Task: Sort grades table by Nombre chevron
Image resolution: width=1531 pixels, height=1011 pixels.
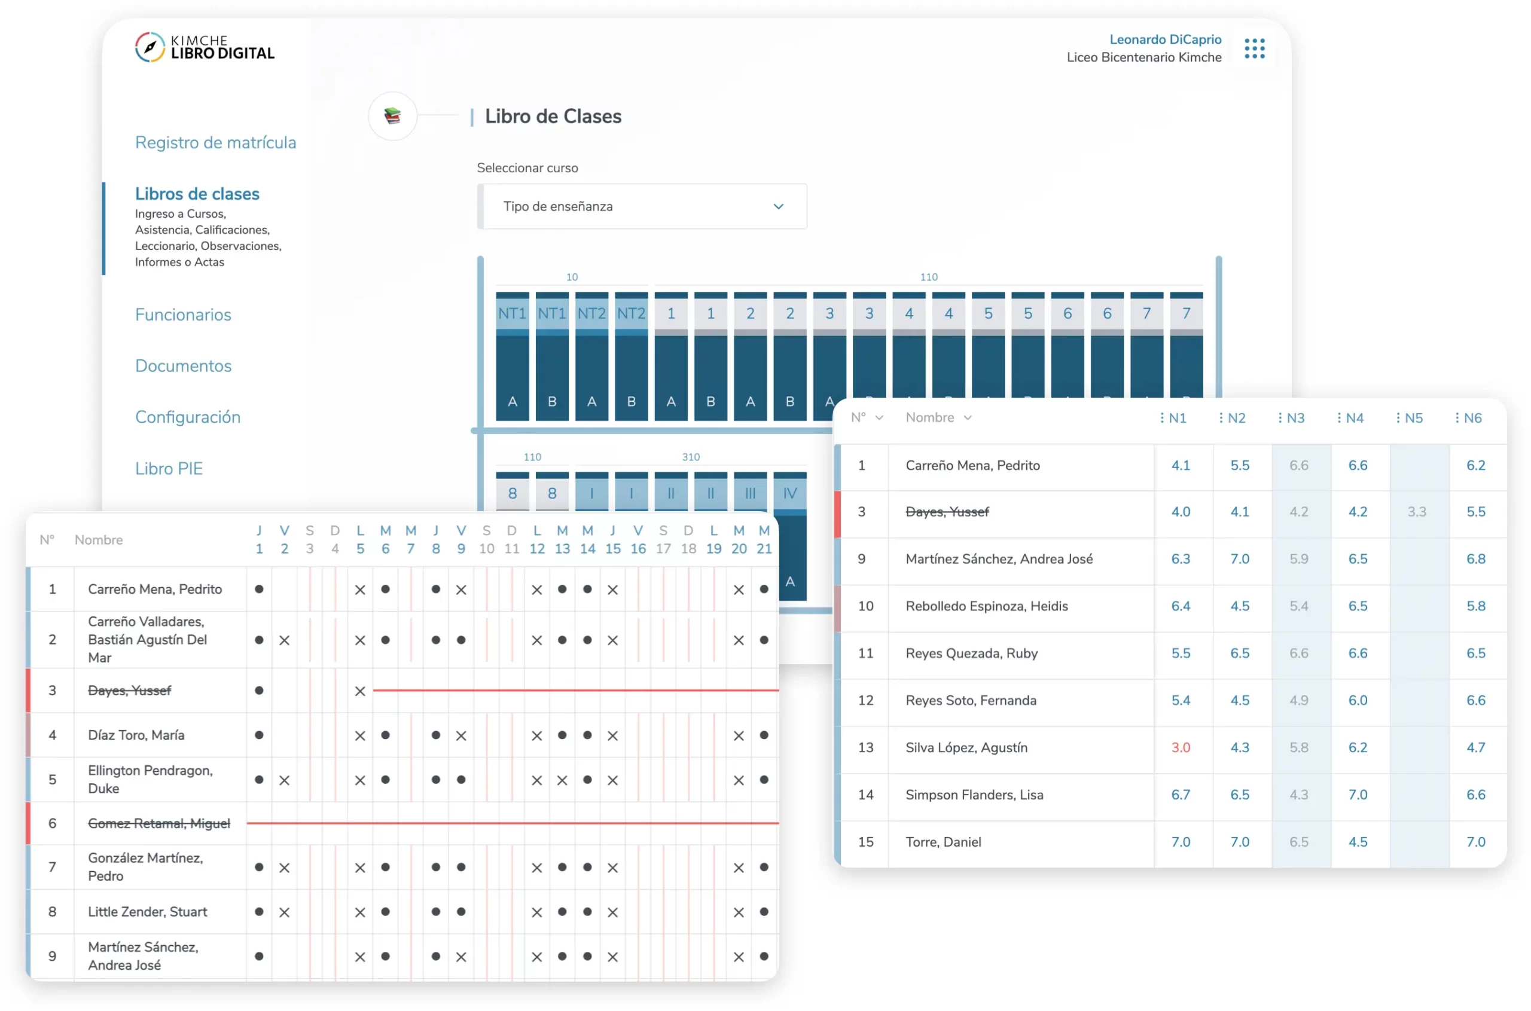Action: 968,418
